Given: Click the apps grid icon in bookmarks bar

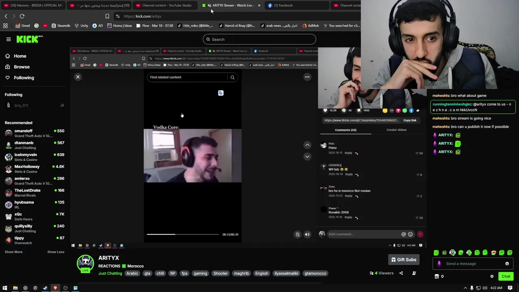Looking at the screenshot, I should tap(5, 26).
